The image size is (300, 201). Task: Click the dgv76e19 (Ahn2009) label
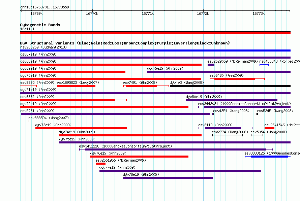pos(108,153)
